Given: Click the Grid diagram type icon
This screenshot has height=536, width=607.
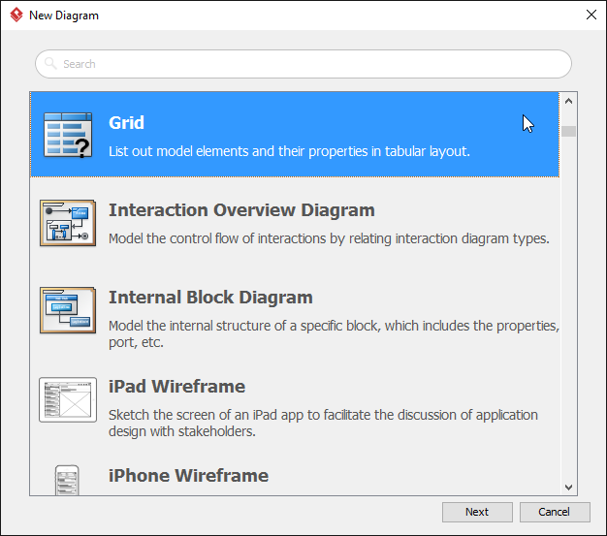Looking at the screenshot, I should [x=68, y=135].
